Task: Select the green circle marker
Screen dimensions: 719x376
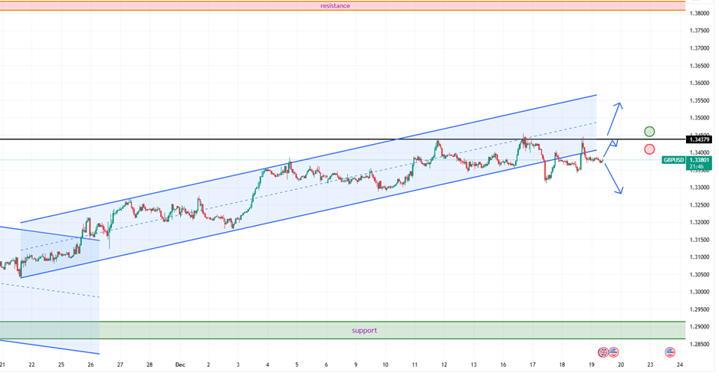Action: coord(649,132)
